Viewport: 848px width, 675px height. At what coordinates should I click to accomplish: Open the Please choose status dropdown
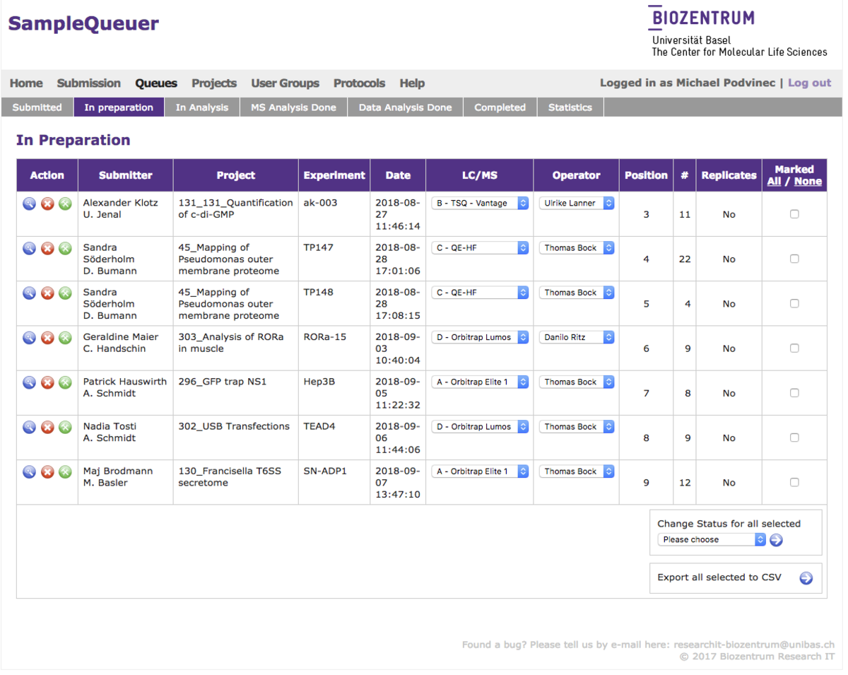tap(711, 540)
